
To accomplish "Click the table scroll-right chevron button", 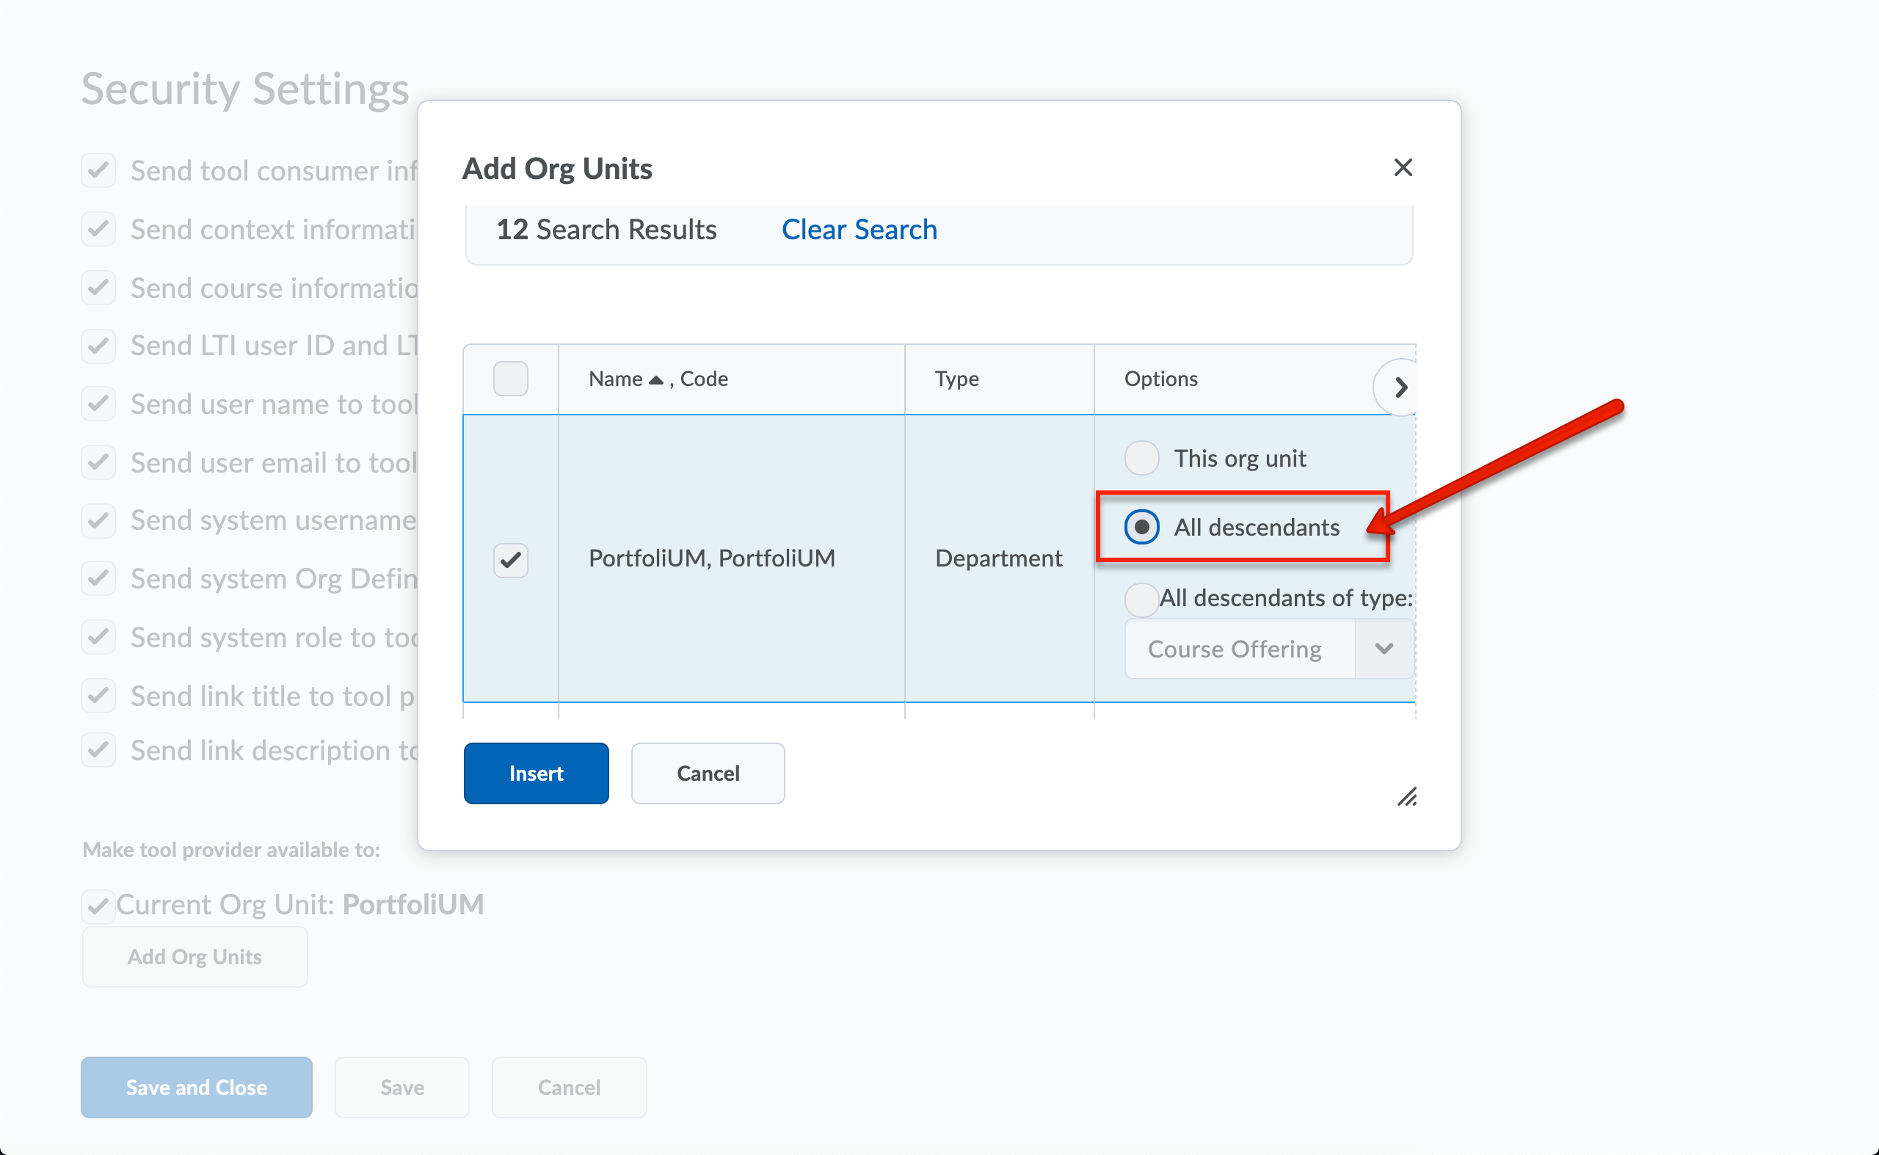I will 1400,387.
